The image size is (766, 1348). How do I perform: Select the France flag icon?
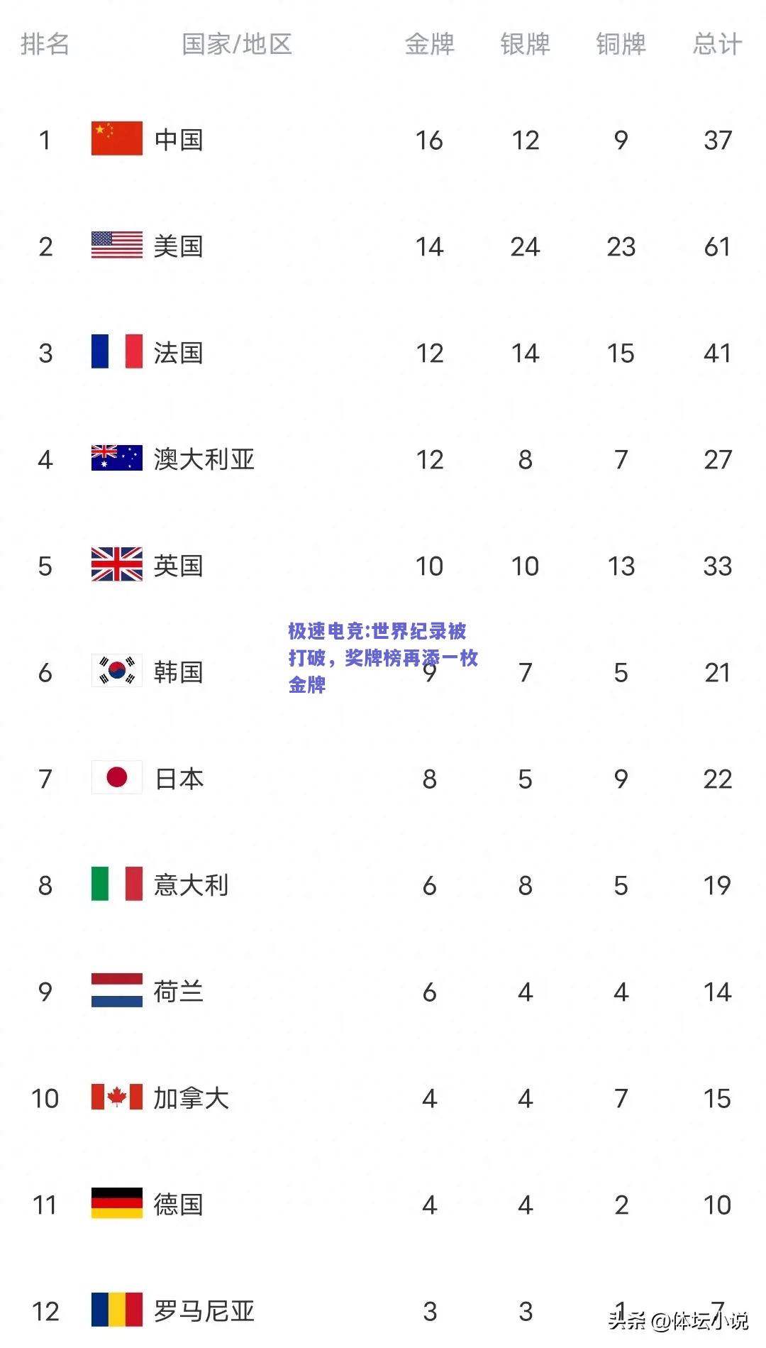coord(117,351)
